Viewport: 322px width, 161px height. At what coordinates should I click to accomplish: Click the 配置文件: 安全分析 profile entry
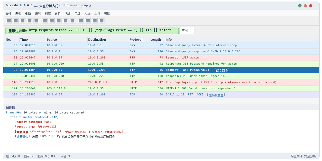click(303, 156)
